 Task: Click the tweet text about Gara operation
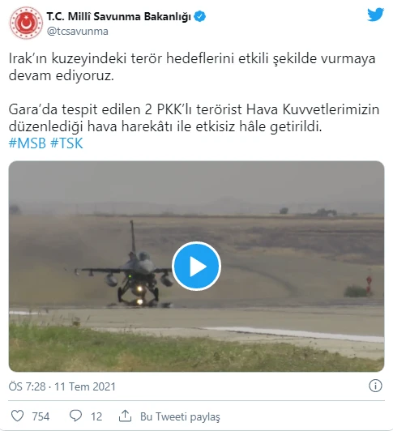[194, 118]
